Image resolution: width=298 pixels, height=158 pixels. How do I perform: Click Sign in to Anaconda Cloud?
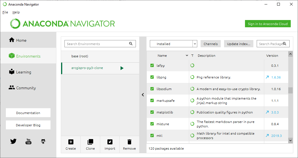(268, 24)
